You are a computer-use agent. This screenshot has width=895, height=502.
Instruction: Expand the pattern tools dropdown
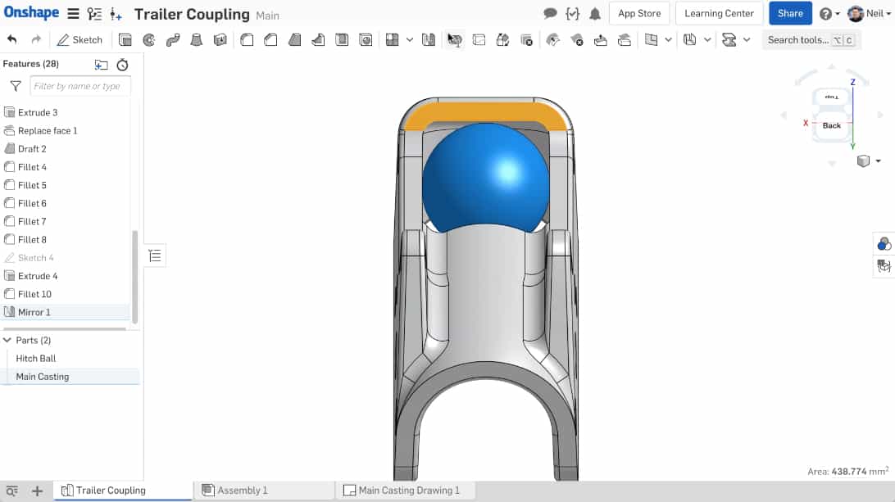[409, 40]
